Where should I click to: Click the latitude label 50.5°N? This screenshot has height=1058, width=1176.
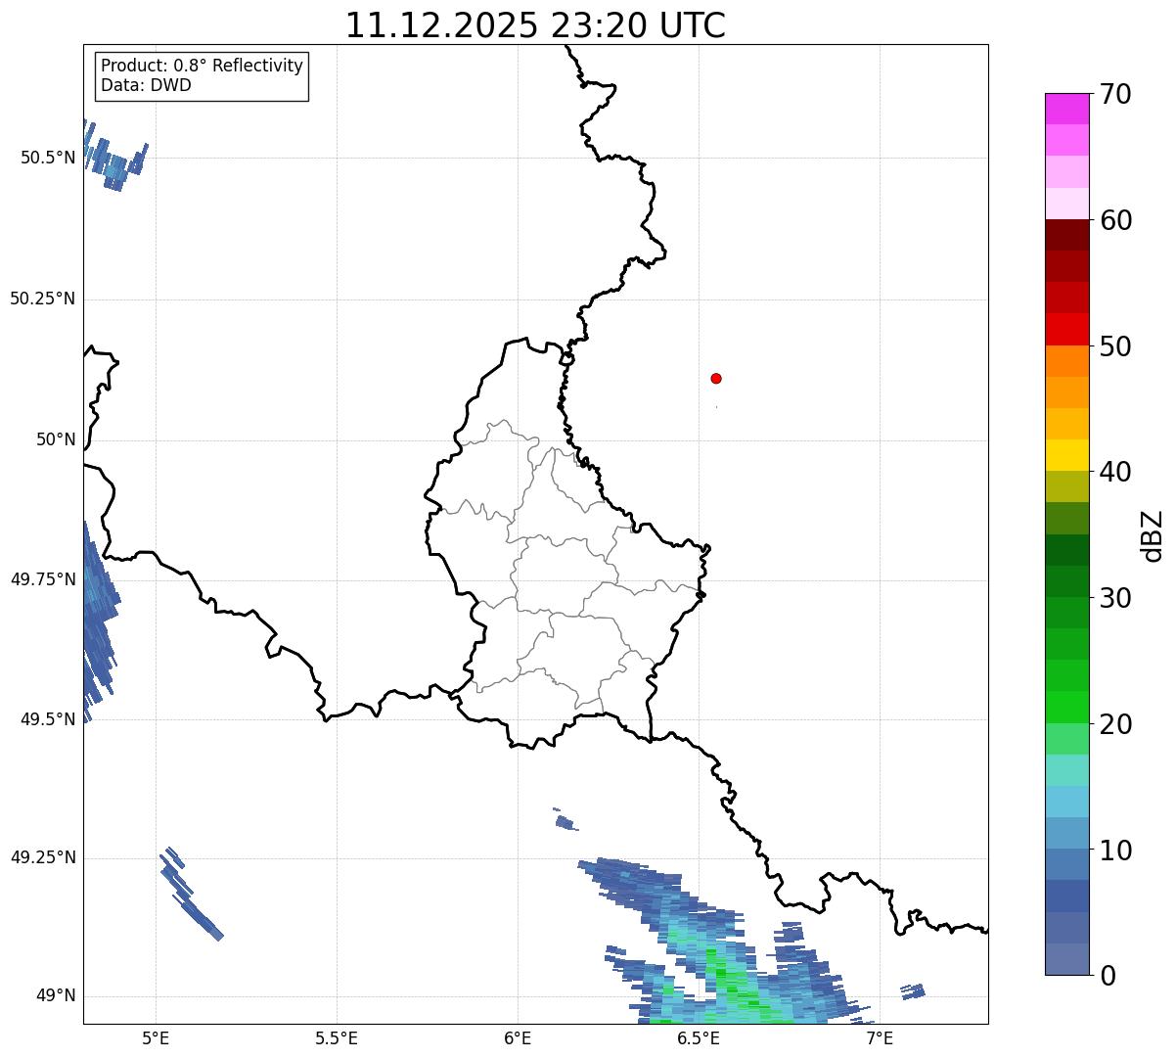point(48,158)
